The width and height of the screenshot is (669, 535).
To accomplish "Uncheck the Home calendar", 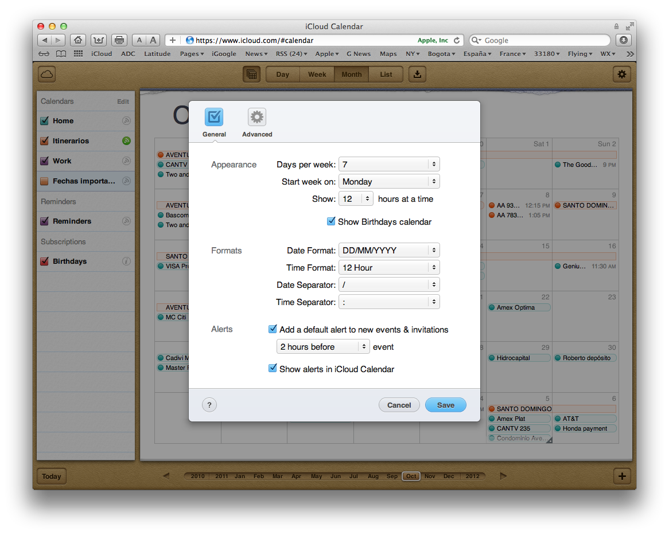I will tap(44, 120).
